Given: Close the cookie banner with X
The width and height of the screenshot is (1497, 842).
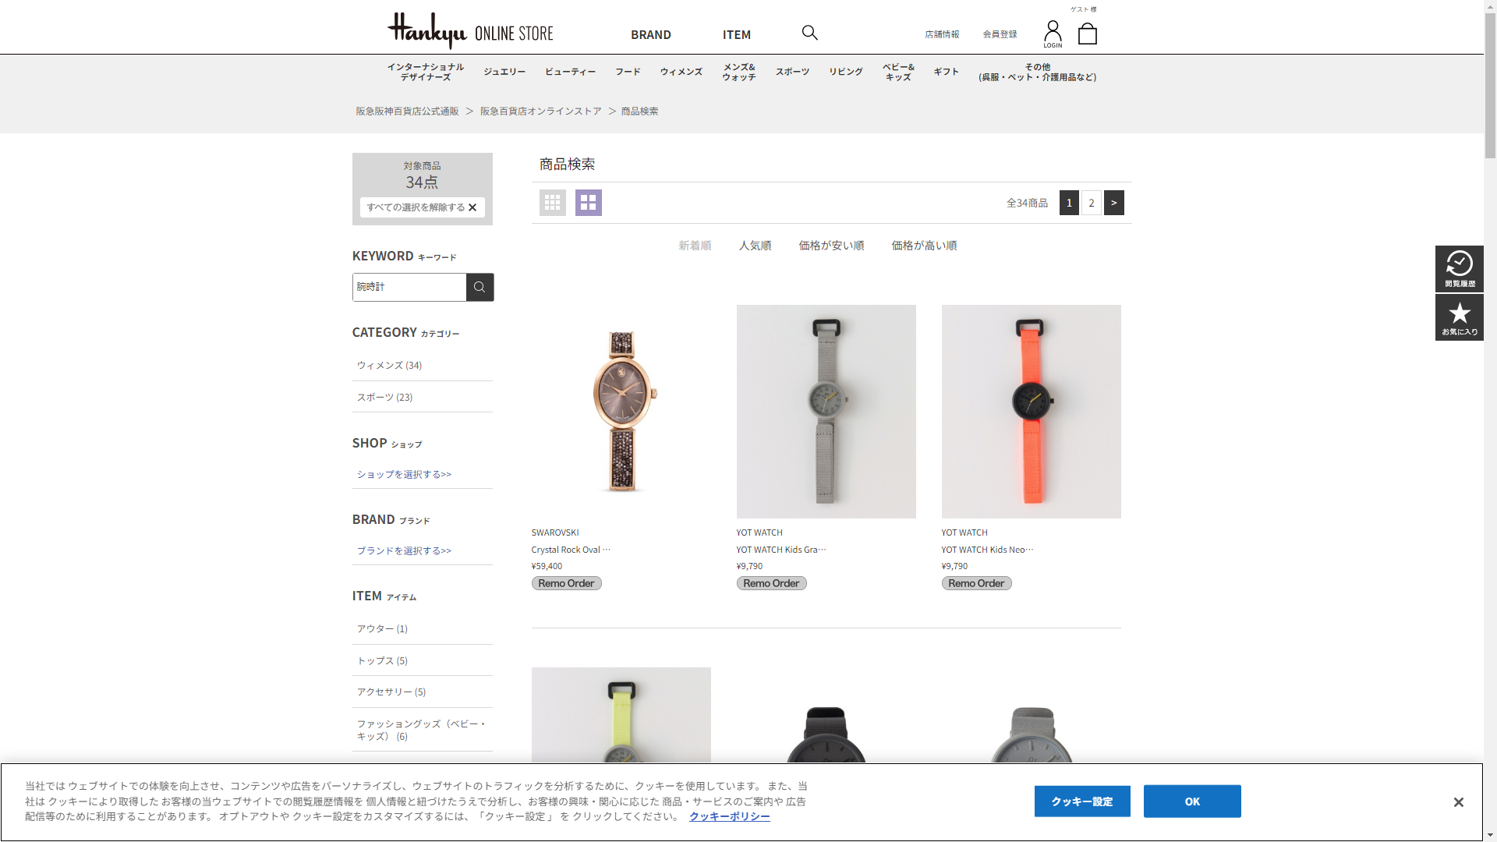Looking at the screenshot, I should [1458, 802].
